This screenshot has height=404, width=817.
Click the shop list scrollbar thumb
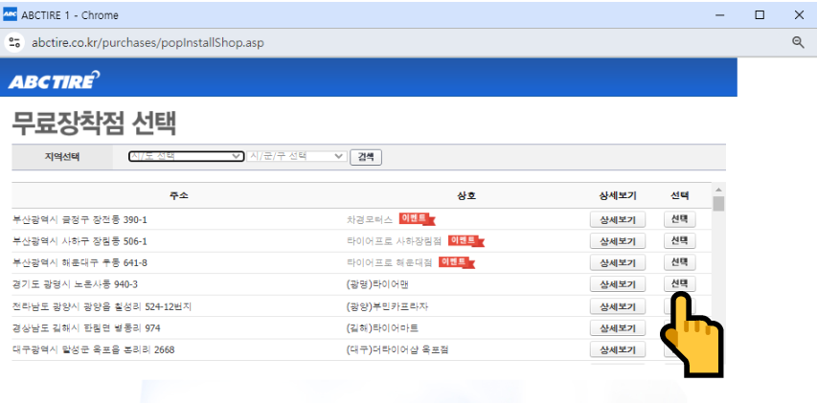click(x=719, y=203)
